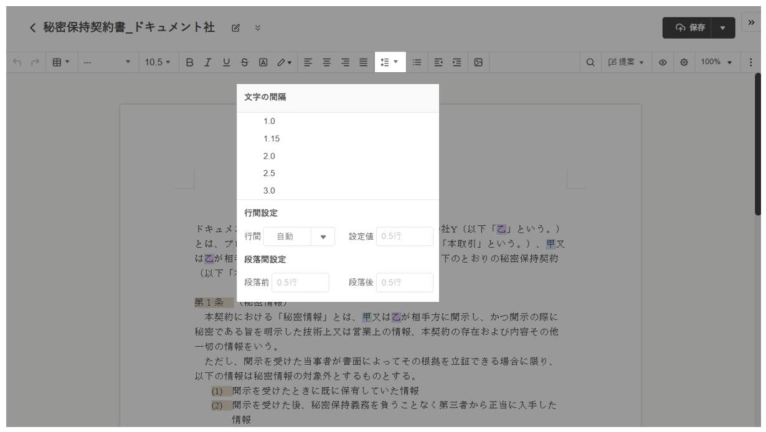
Task: Select 1.15 spacing option
Action: tap(272, 139)
